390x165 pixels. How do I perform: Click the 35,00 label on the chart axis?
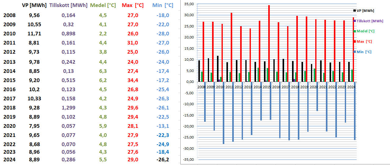coord(189,4)
